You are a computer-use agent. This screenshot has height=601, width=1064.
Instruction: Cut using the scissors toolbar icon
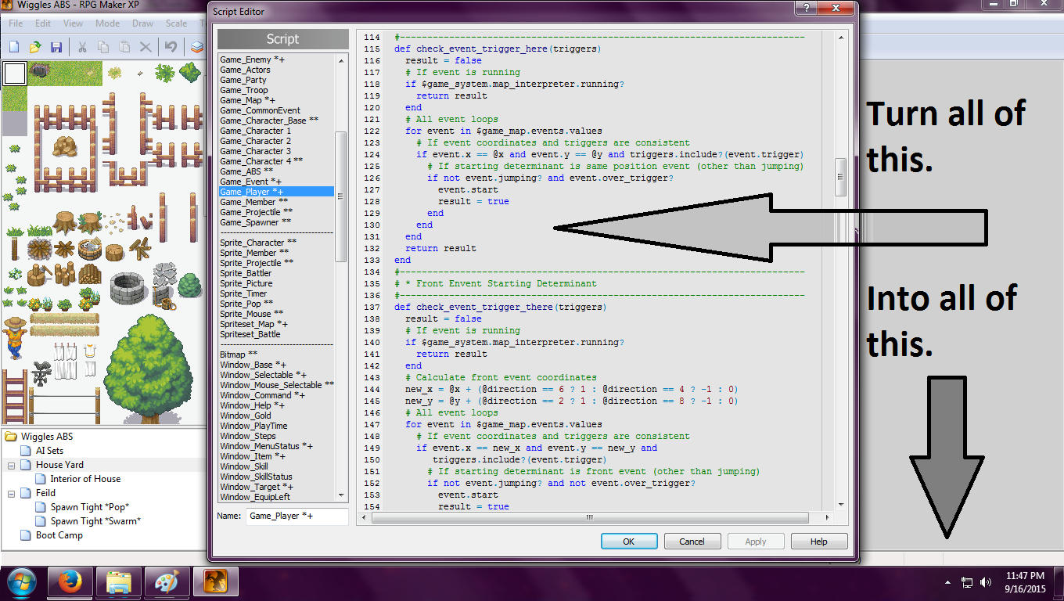(x=81, y=47)
